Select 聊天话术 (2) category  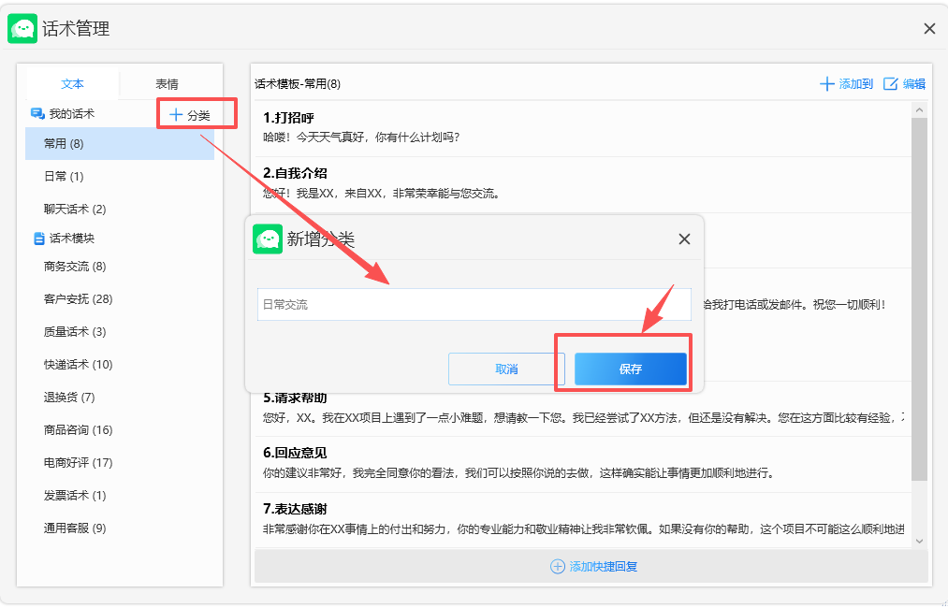(75, 210)
